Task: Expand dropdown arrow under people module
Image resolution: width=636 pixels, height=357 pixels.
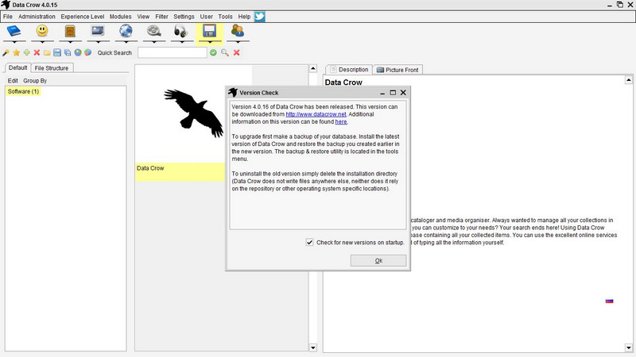Action: [x=237, y=41]
